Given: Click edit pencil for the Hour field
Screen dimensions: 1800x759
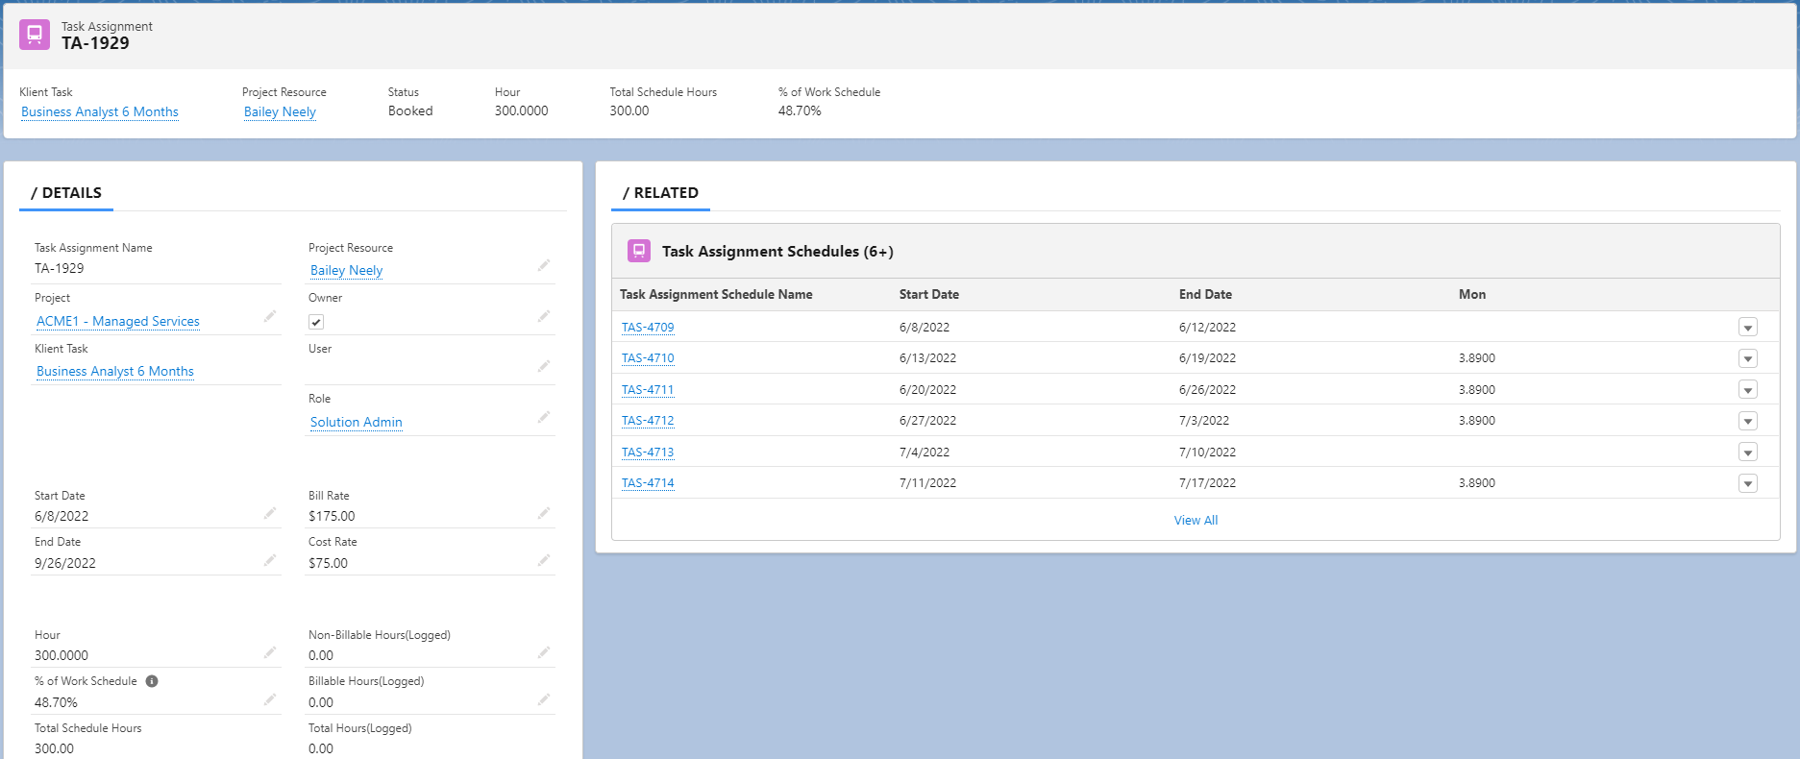Looking at the screenshot, I should tap(270, 652).
